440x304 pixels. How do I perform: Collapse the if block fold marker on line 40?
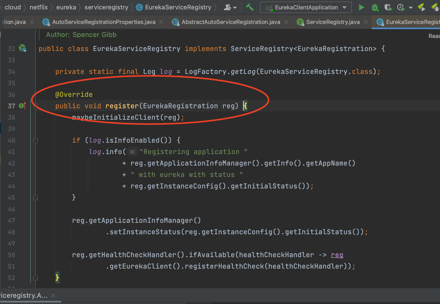[35, 141]
